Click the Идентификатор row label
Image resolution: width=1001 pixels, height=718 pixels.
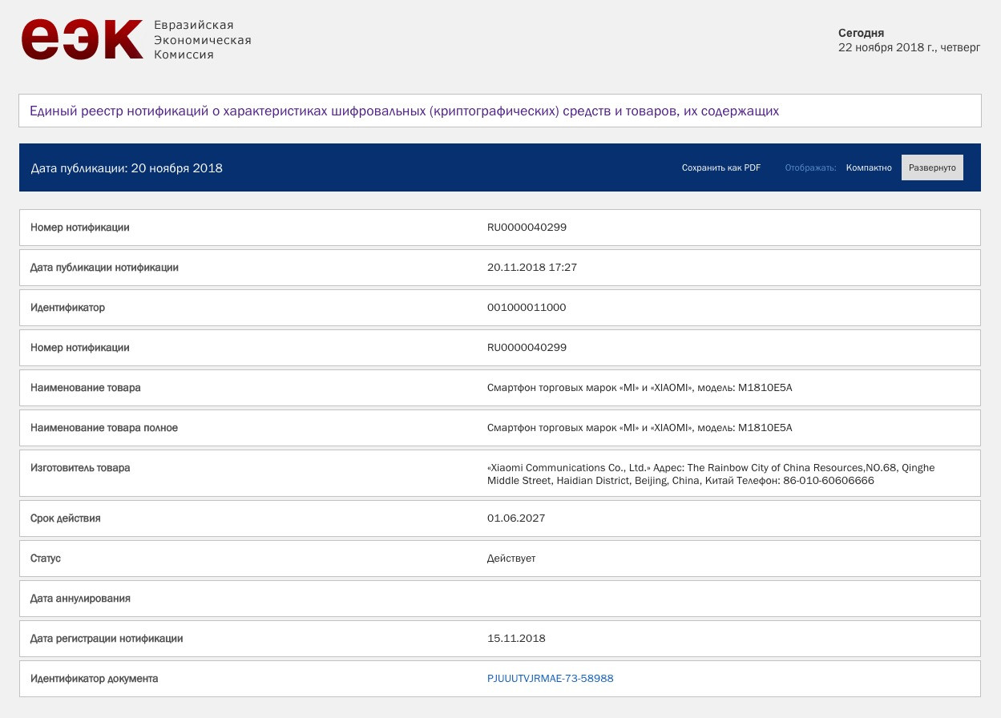click(68, 308)
